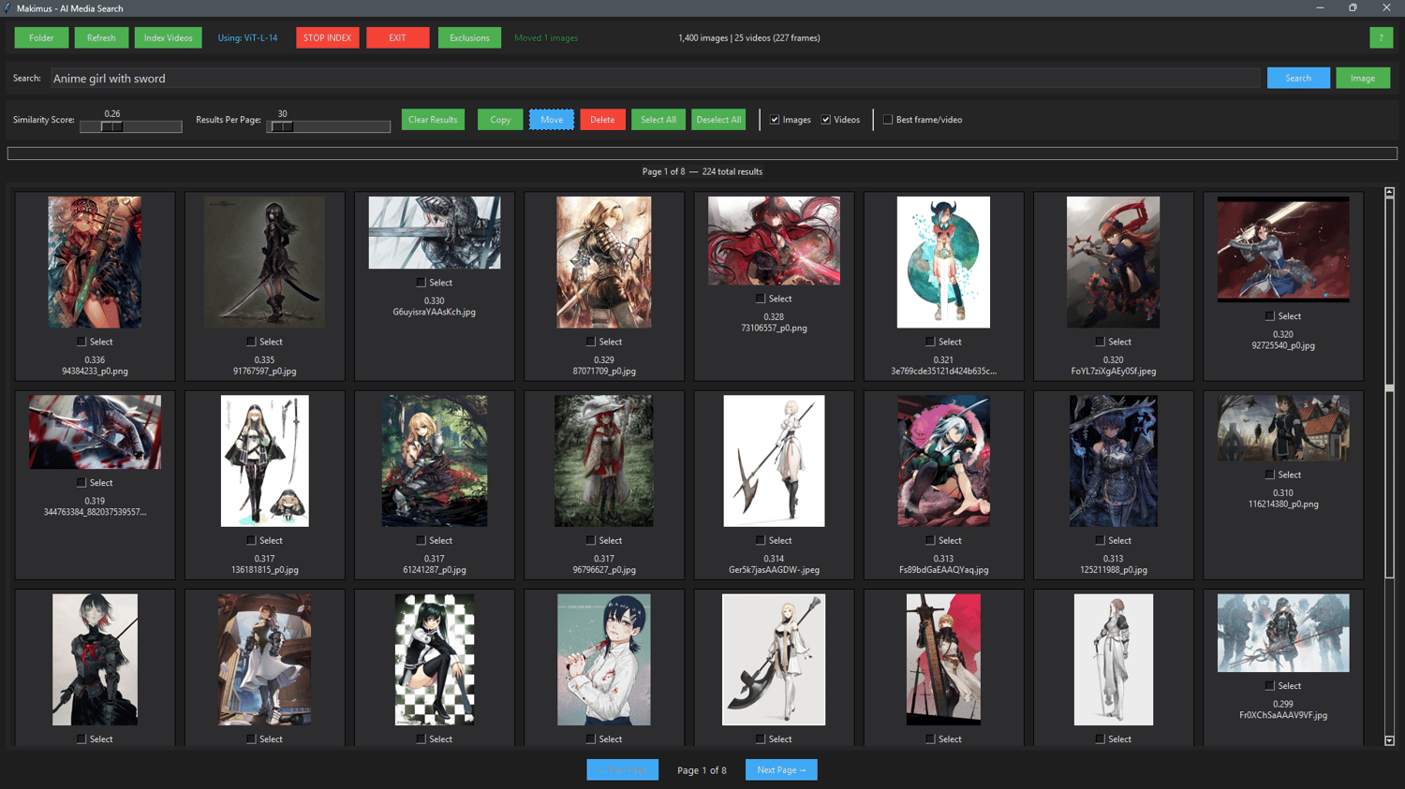Mark Select for 125211988_p0.jpg
This screenshot has height=789, width=1405.
tap(1100, 540)
